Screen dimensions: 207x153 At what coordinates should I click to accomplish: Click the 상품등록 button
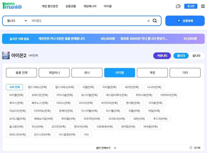pyautogui.click(x=185, y=21)
